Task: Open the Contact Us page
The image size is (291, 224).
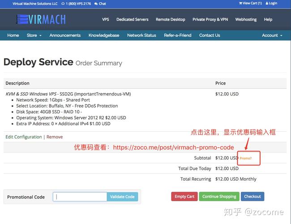Action: pyautogui.click(x=210, y=35)
